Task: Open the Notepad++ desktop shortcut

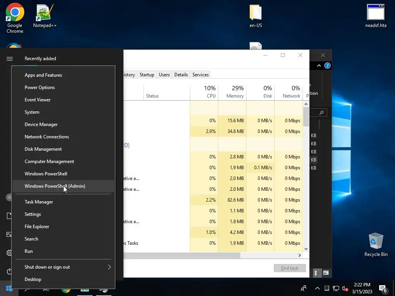Action: (45, 15)
